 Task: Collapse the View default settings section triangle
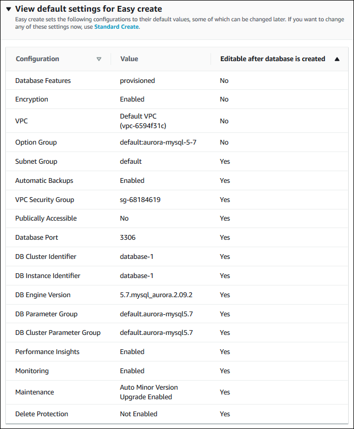9,9
